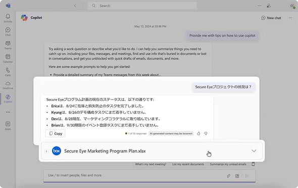The image size is (298, 188).
Task: Click the Copilot logo in header
Action: coord(24,18)
